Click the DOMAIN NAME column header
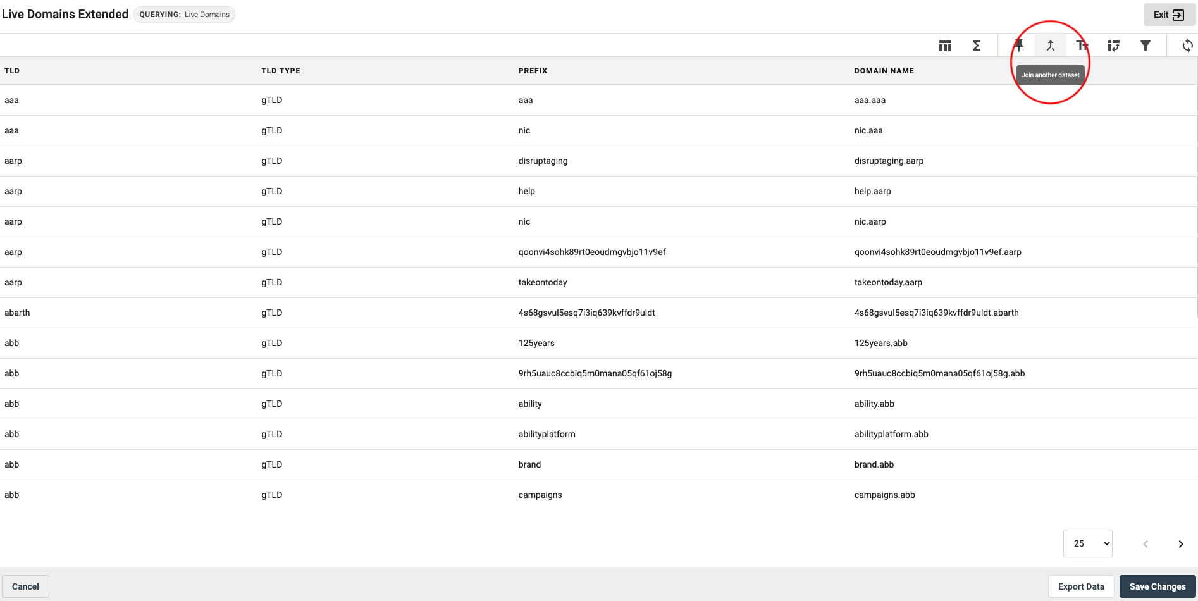This screenshot has height=601, width=1198. pos(884,71)
